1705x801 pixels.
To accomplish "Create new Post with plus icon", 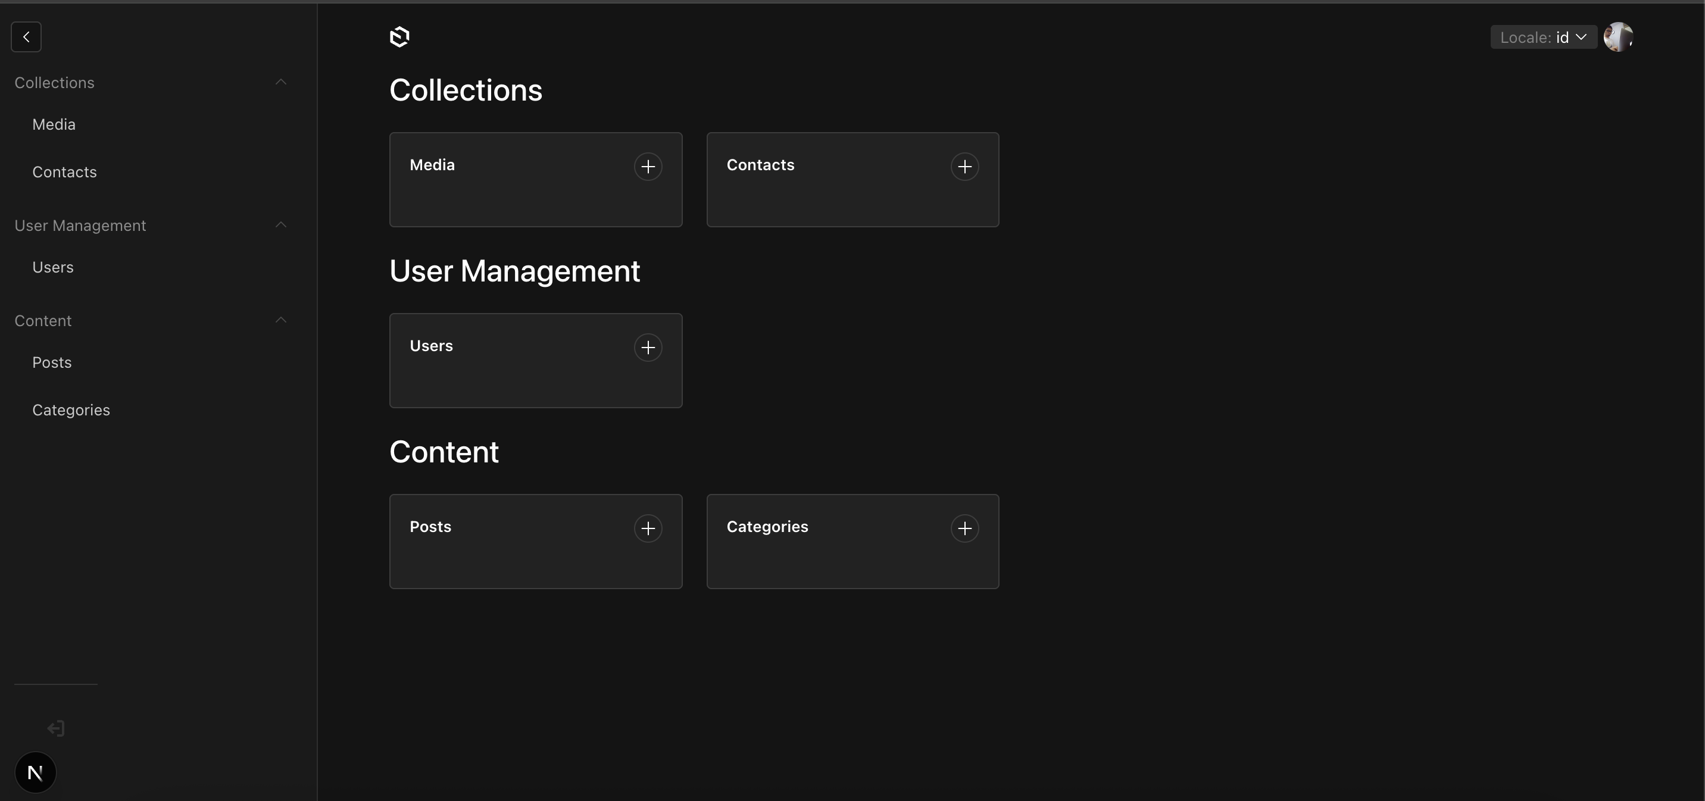I will [647, 528].
